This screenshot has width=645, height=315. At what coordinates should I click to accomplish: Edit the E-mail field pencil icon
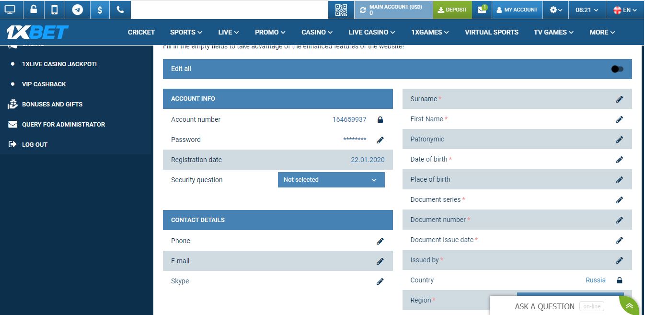pos(380,261)
